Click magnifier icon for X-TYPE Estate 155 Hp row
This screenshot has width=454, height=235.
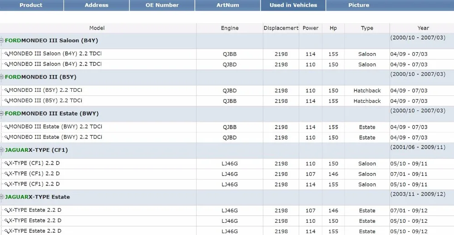click(x=7, y=231)
